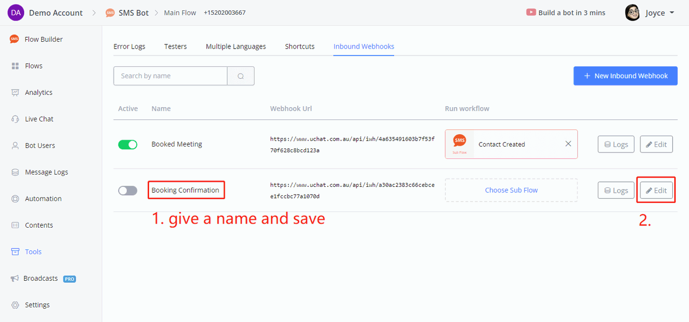Viewport: 689px width, 322px height.
Task: Switch to the Shortcuts tab
Action: tap(300, 46)
